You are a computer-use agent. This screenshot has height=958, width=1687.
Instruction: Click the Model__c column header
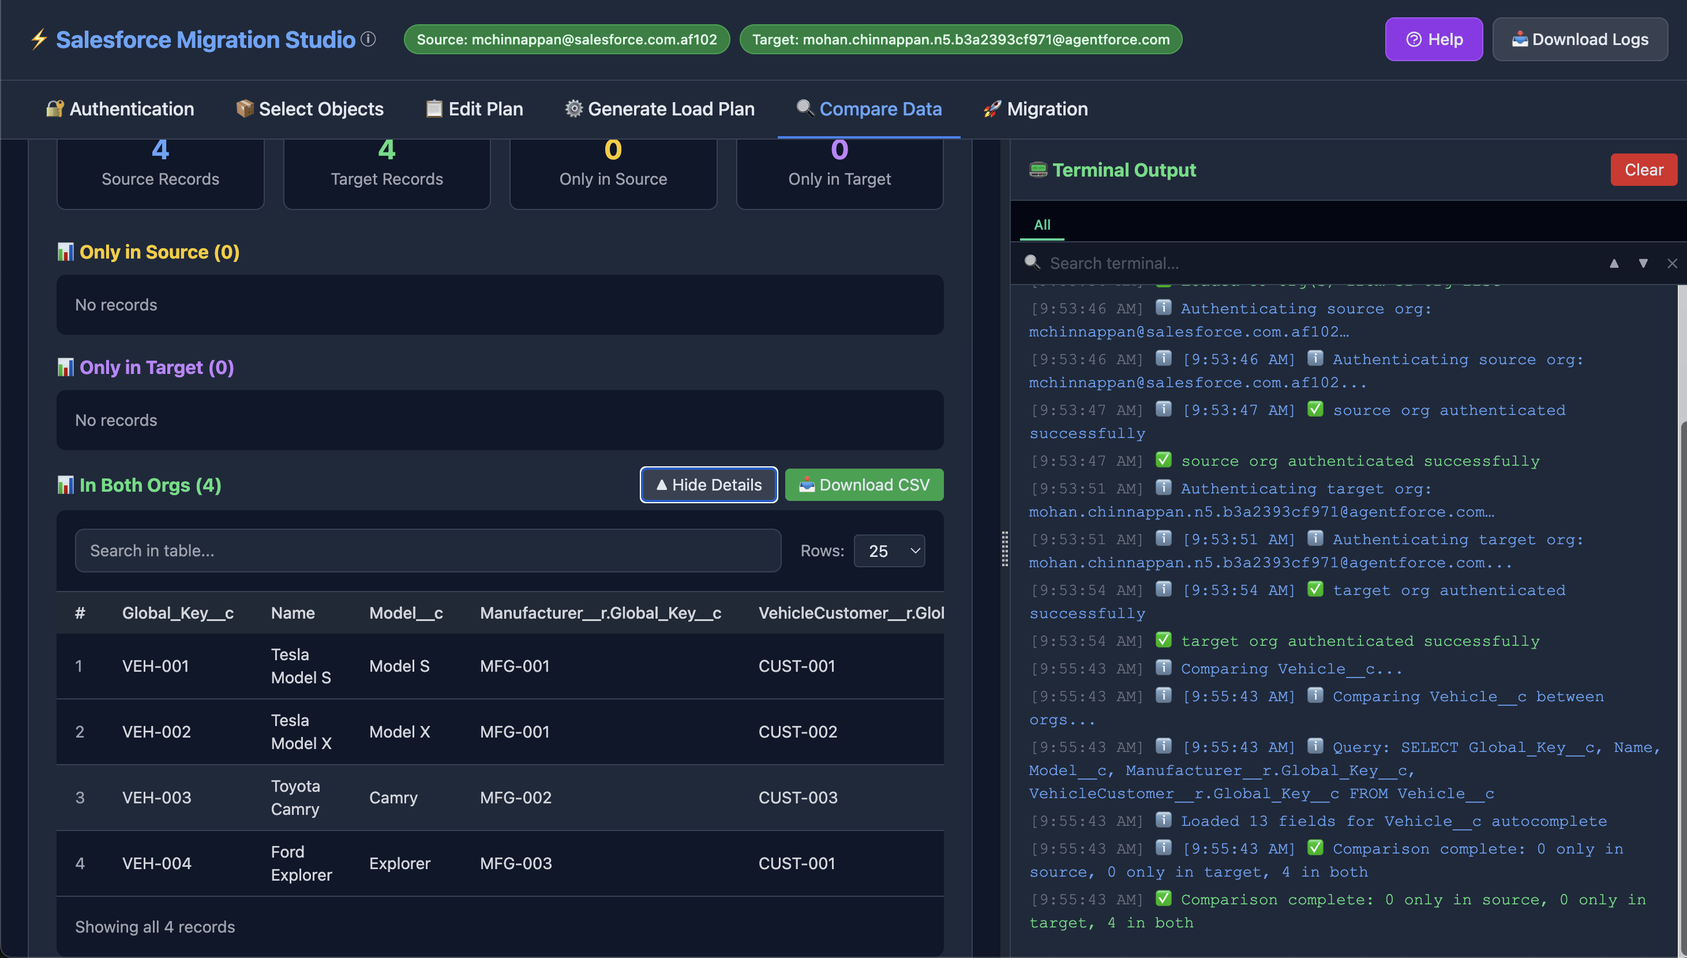coord(406,612)
